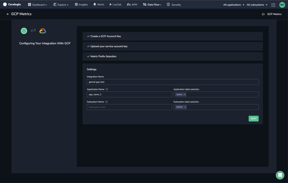Remove the aaaaa application label tag
The image size is (288, 183).
184,94
